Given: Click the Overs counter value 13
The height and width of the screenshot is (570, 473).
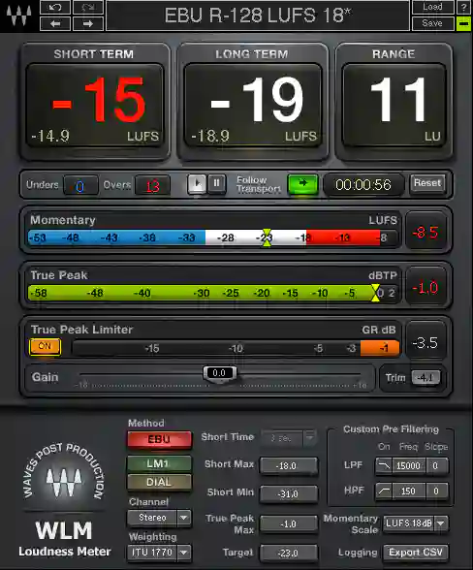Looking at the screenshot, I should click(x=152, y=185).
